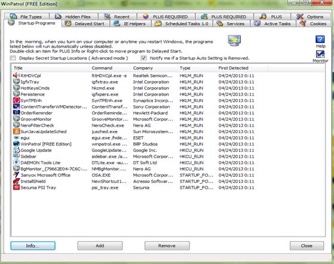Image resolution: width=334 pixels, height=264 pixels.
Task: Select the ContentTransferWMDetector icon
Action: 16,106
